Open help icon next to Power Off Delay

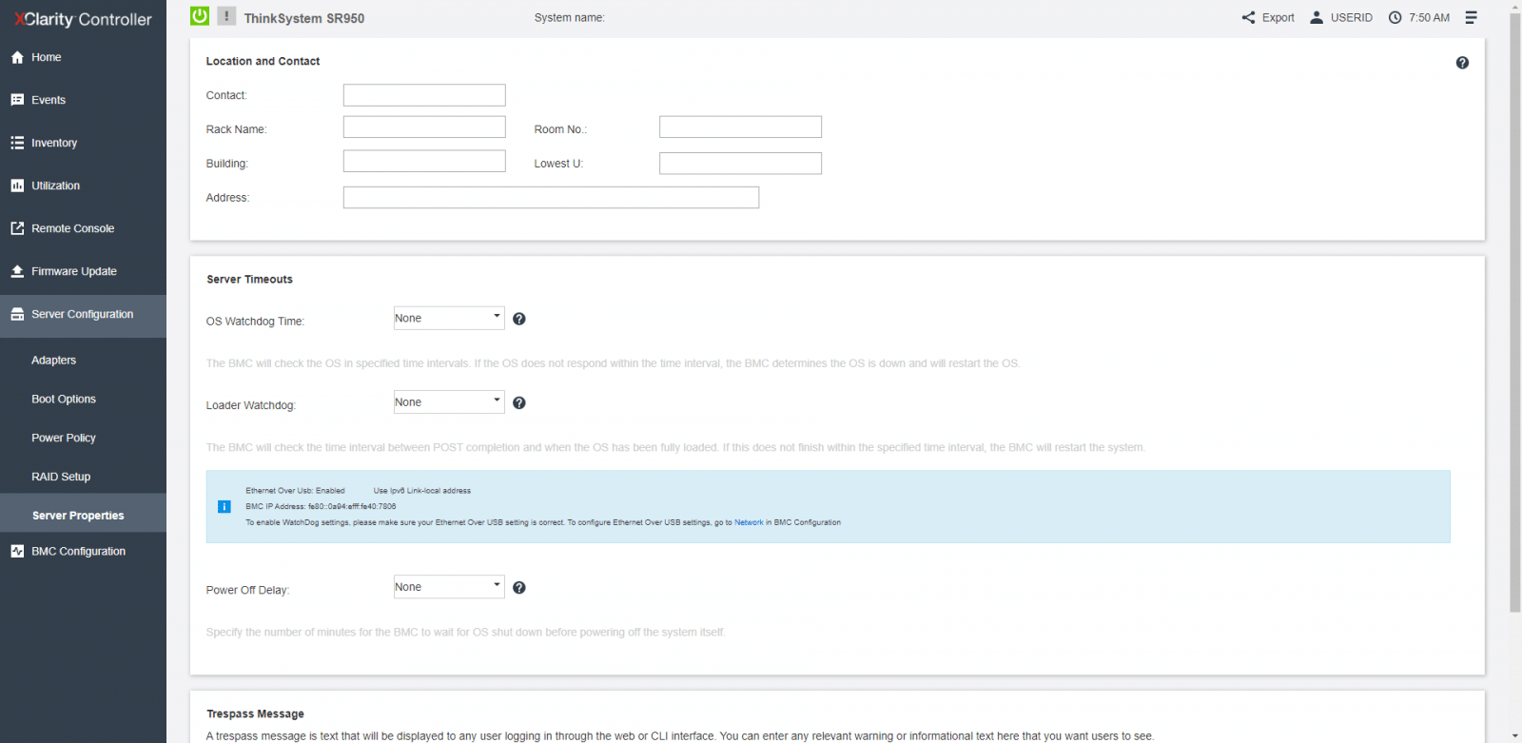[x=519, y=587]
